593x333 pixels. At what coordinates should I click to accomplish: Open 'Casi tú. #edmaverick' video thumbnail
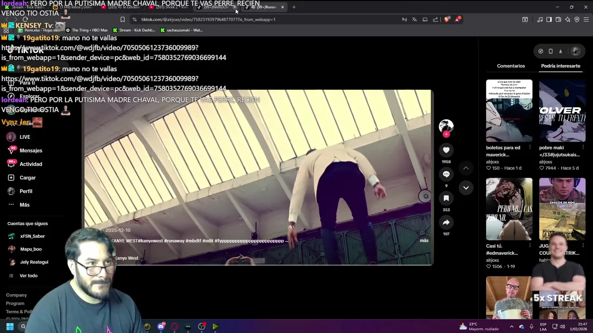pyautogui.click(x=509, y=209)
